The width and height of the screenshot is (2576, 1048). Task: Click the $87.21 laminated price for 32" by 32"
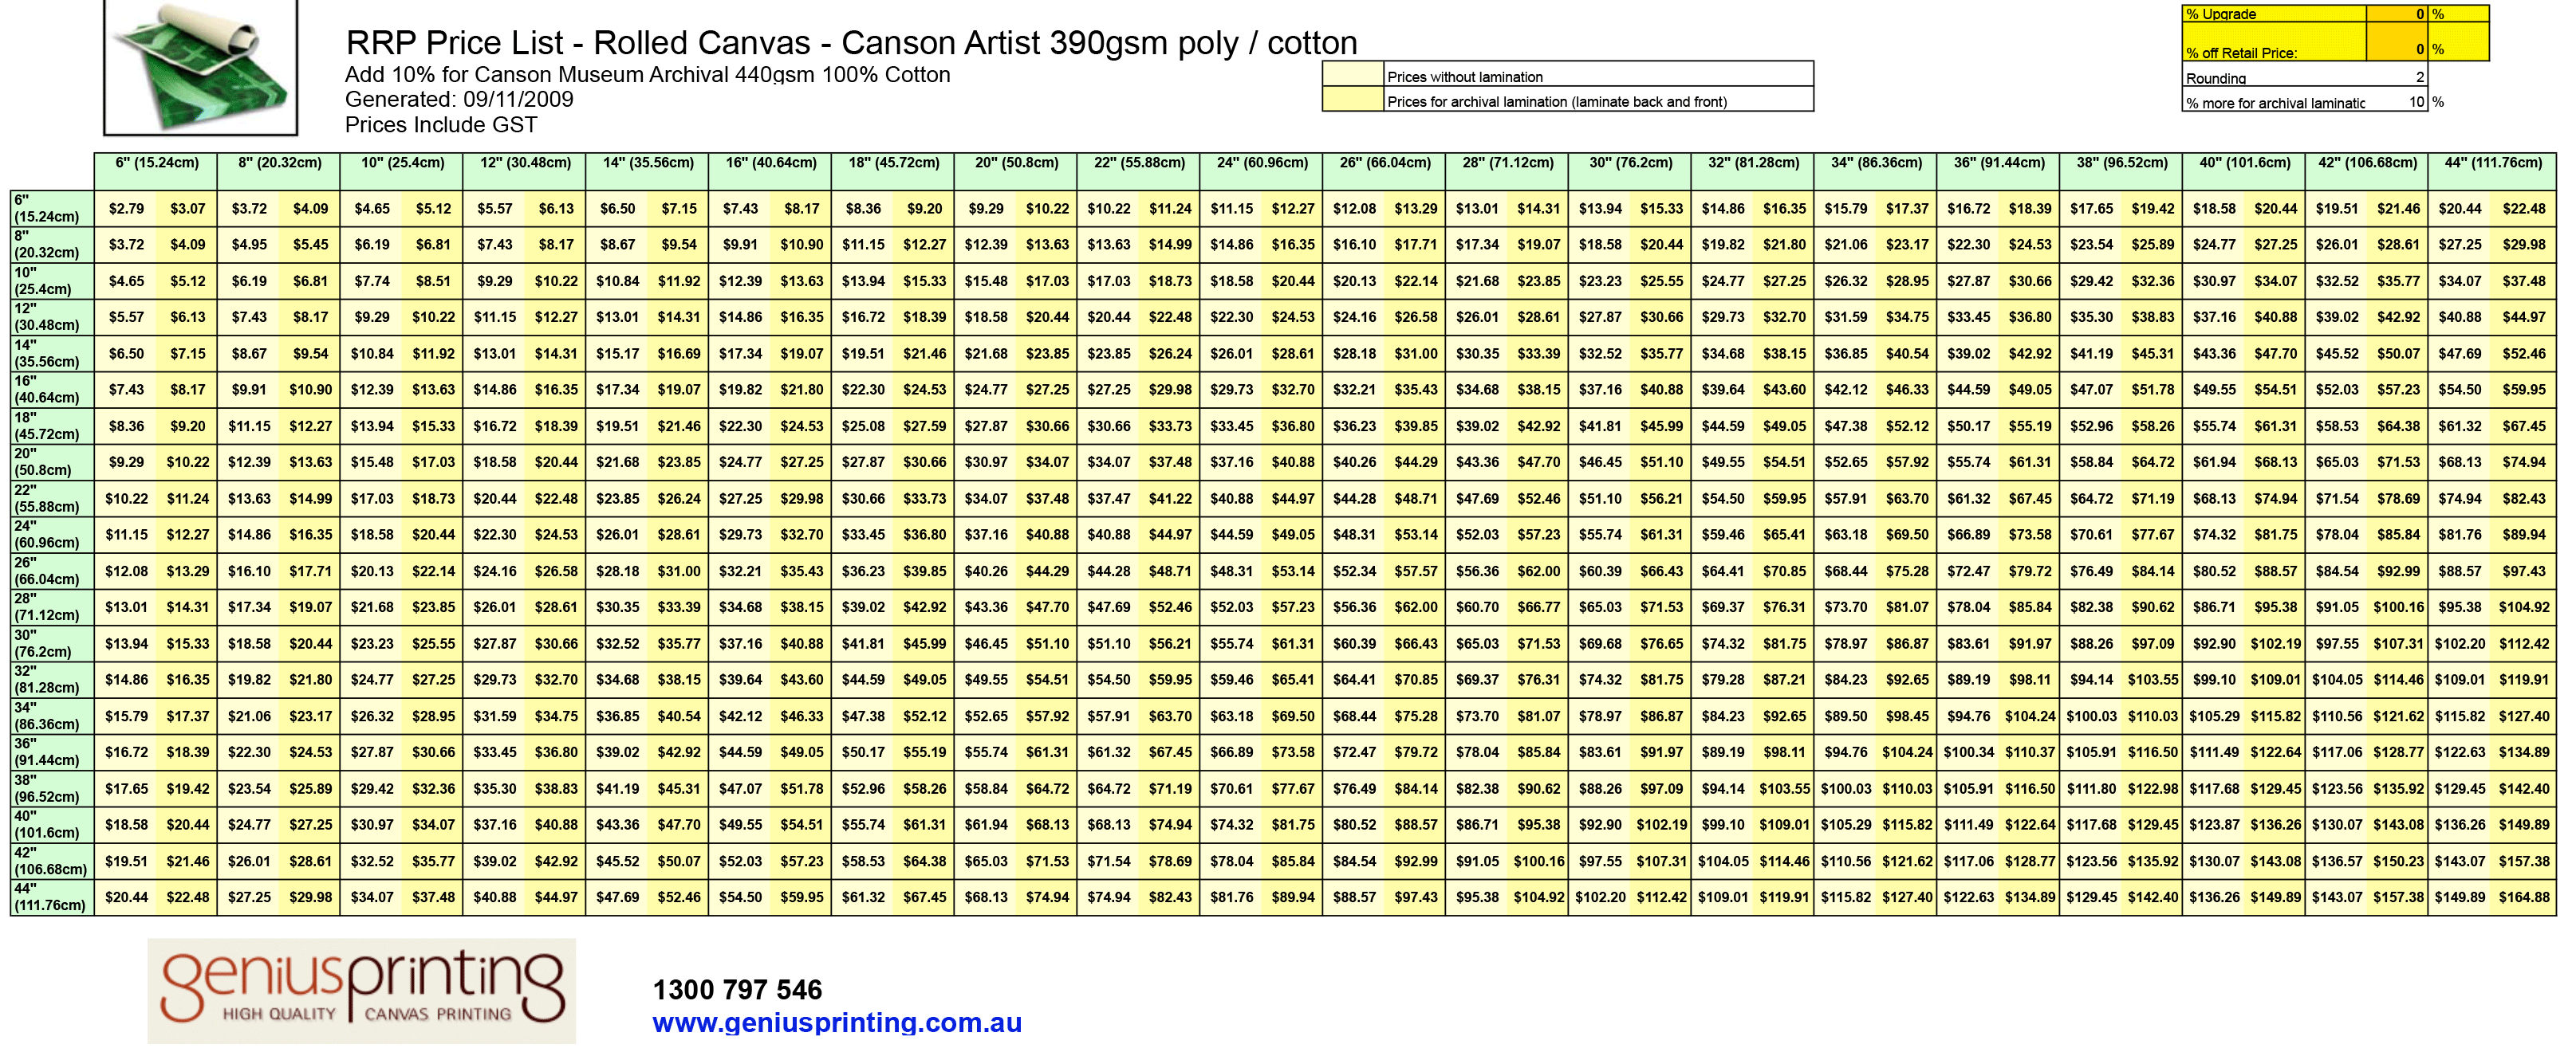1784,681
